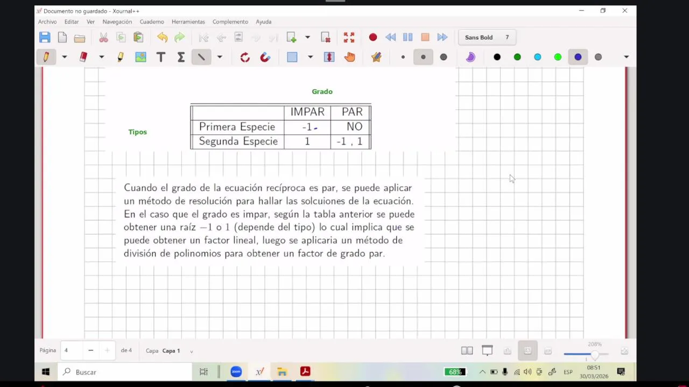Toggle presentation mode icon
The width and height of the screenshot is (689, 387).
click(487, 351)
